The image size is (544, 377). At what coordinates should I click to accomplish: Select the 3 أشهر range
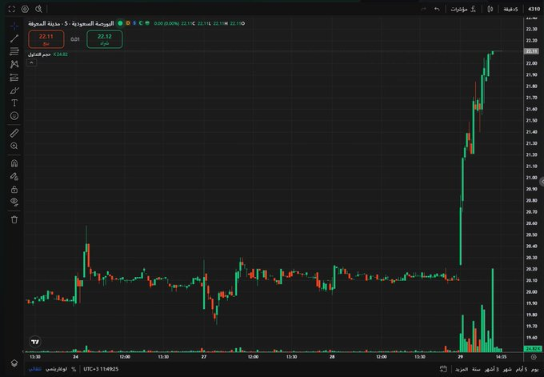pos(492,369)
